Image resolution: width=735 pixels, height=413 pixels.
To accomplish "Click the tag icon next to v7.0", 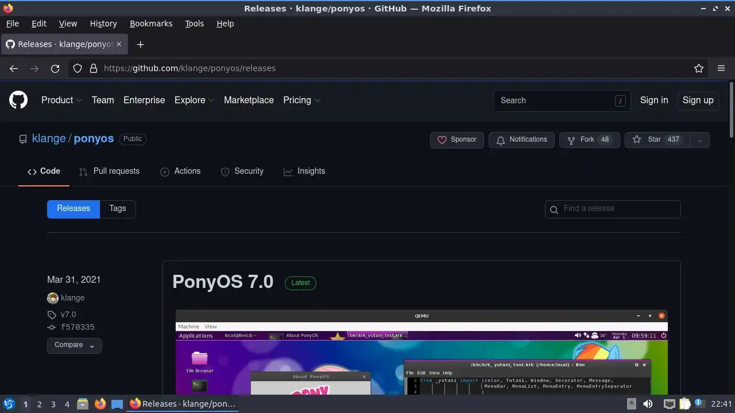I will pyautogui.click(x=52, y=314).
